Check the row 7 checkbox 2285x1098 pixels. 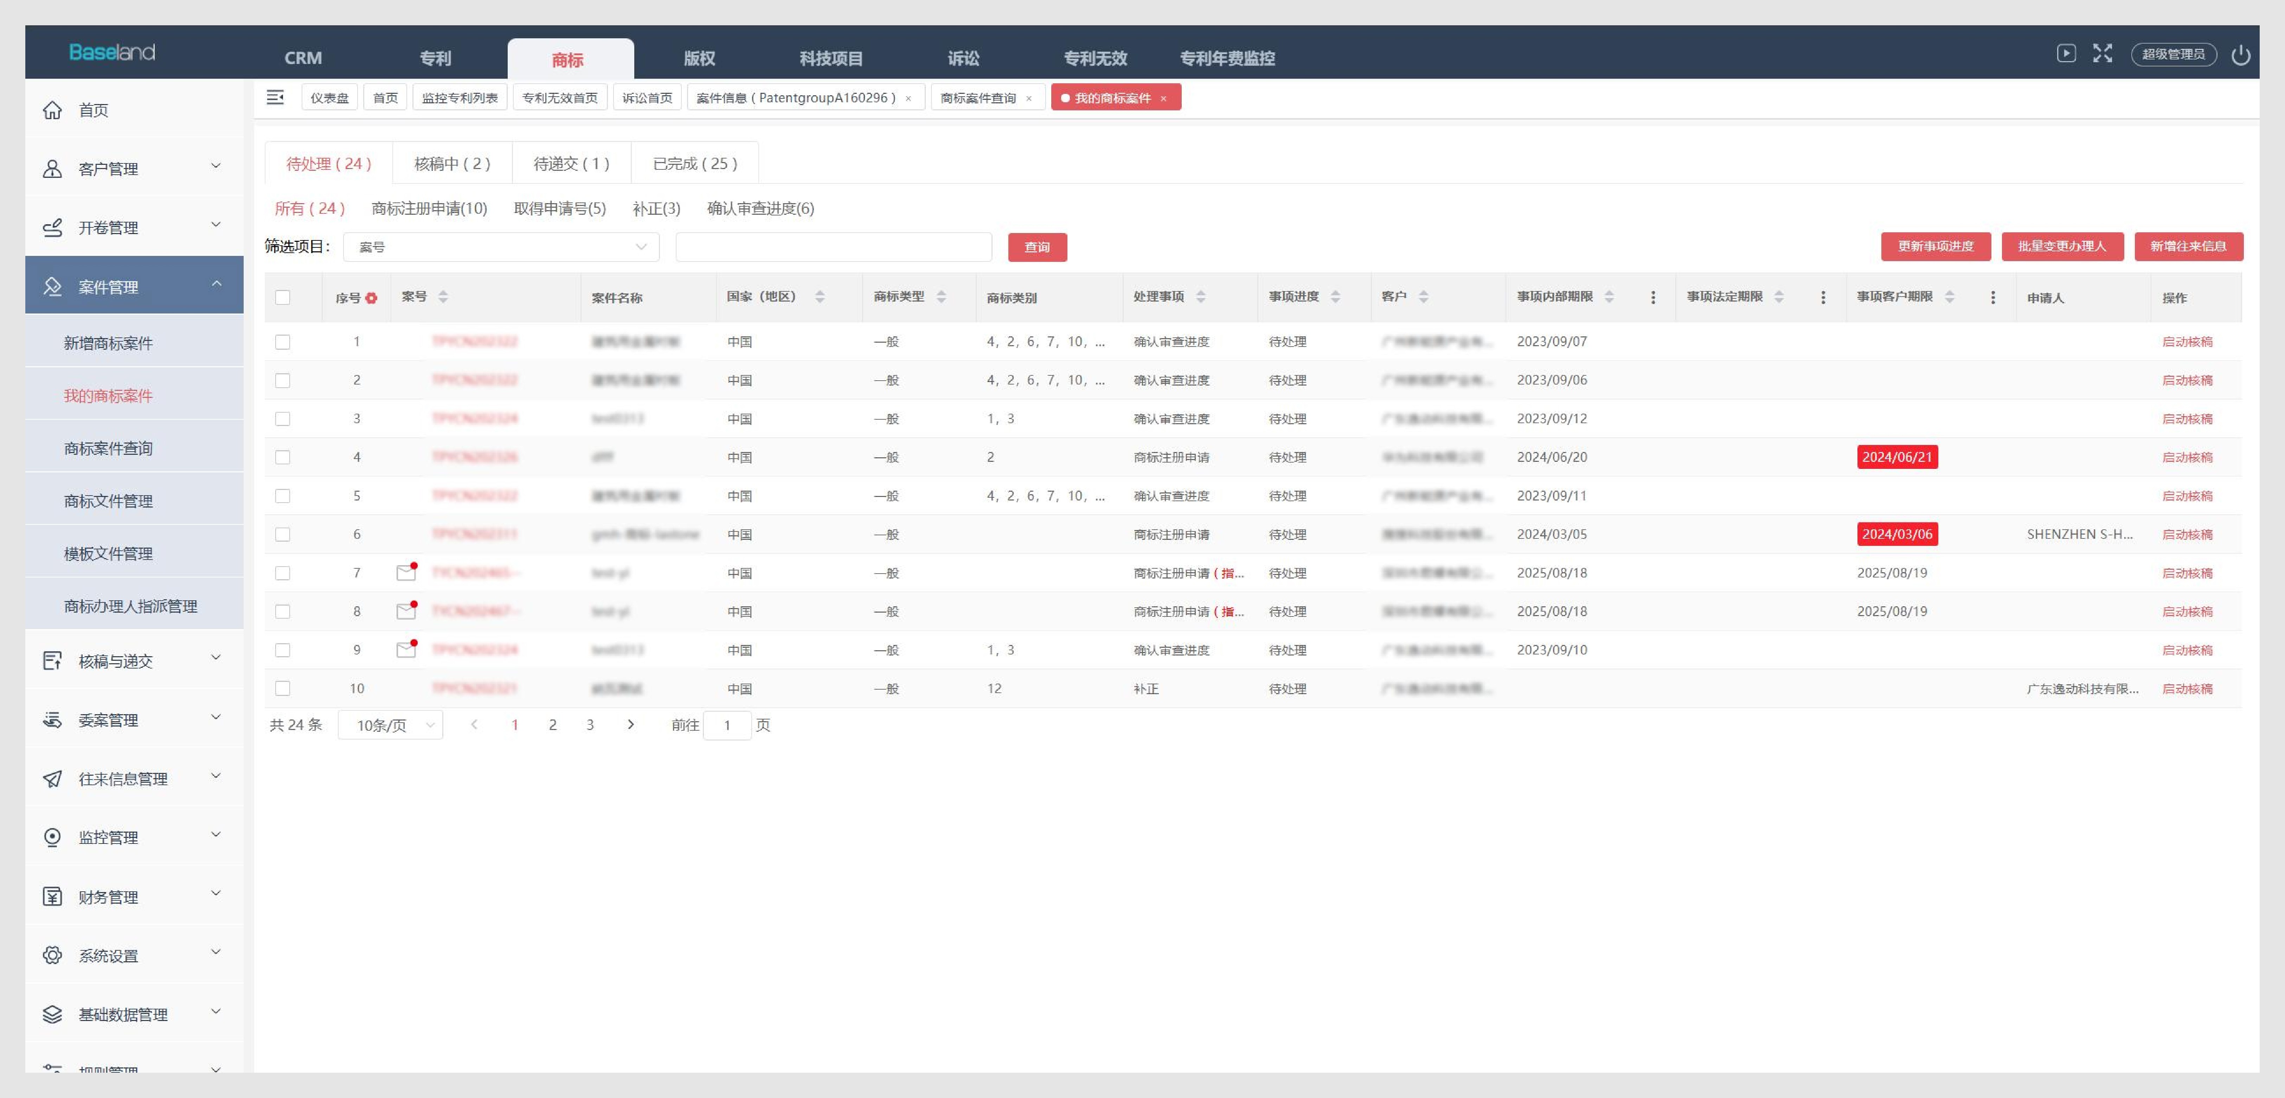pyautogui.click(x=283, y=573)
